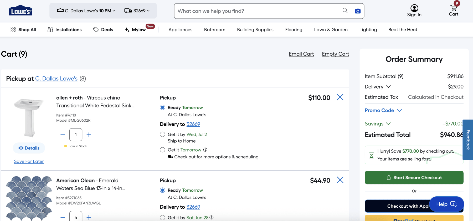Image resolution: width=473 pixels, height=221 pixels.
Task: Open the Lawn & Garden menu
Action: click(x=331, y=30)
